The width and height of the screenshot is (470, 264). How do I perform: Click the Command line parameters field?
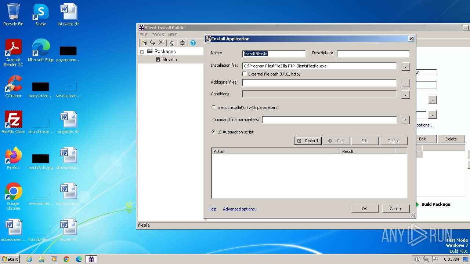click(329, 120)
